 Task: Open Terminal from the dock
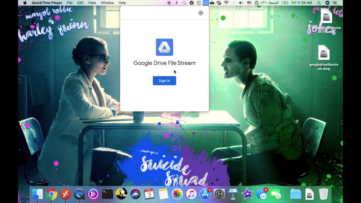pos(107,194)
